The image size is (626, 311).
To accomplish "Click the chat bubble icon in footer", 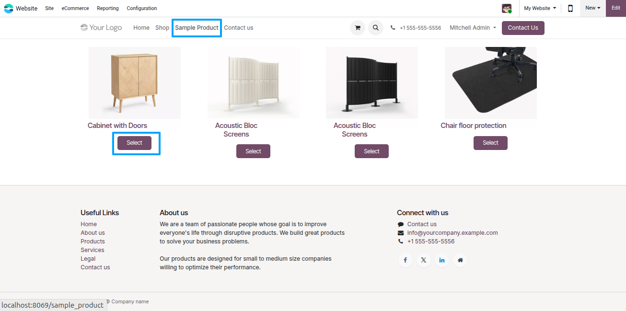I will click(x=401, y=224).
